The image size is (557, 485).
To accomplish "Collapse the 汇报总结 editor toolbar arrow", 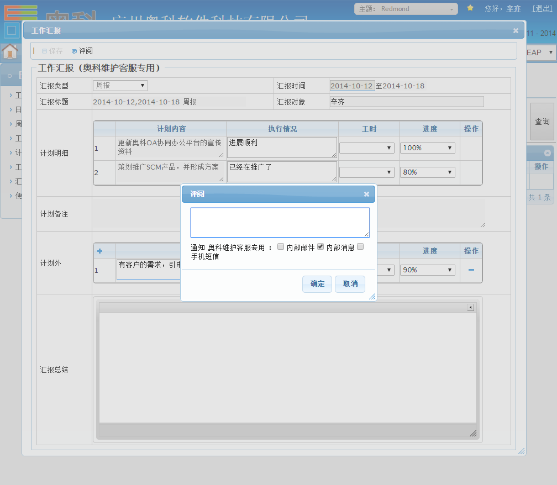I will [471, 308].
